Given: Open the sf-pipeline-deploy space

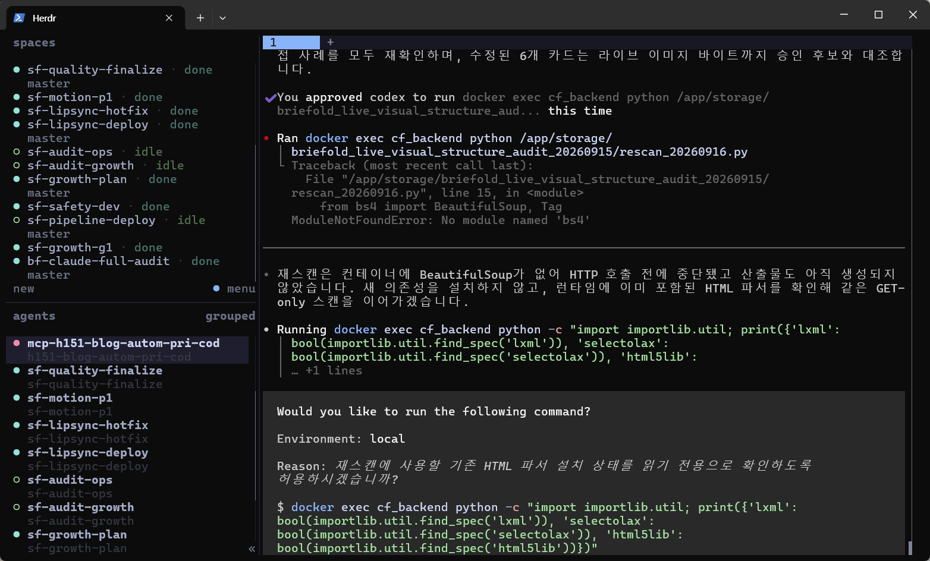Looking at the screenshot, I should tap(91, 220).
